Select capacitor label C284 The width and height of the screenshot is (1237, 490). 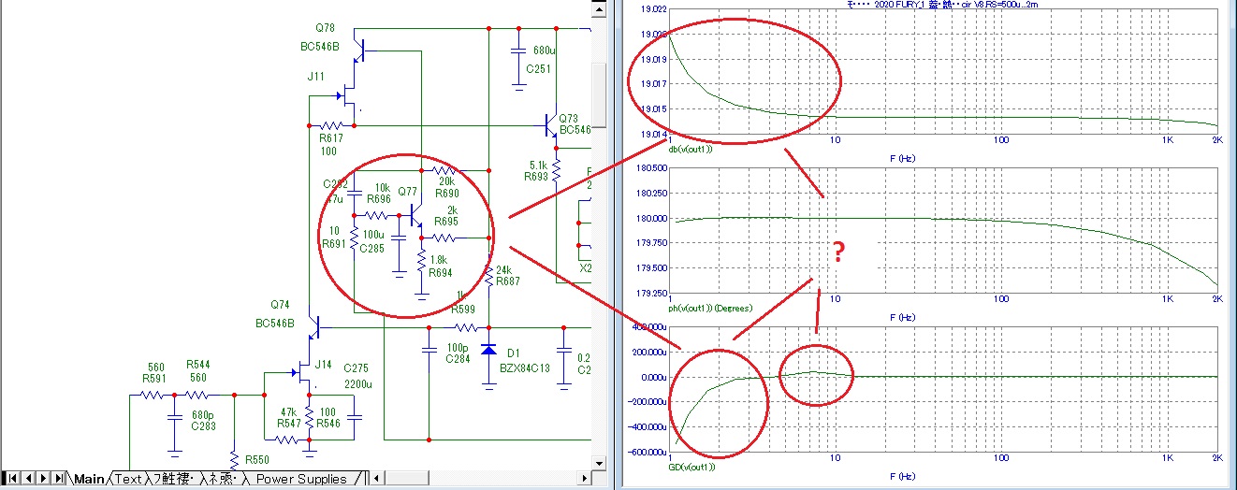pos(458,358)
